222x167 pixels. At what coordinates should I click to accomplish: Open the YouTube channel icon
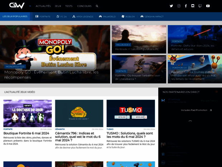(208, 6)
